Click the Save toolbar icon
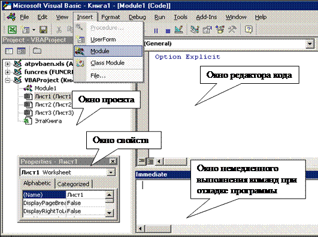 click(43, 30)
